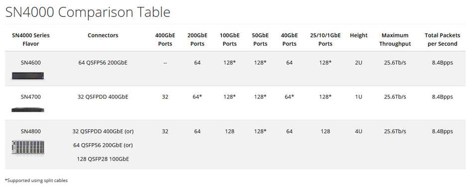Viewport: 473px width, 187px height.
Task: Click the SN4800 chassis product image
Action: pyautogui.click(x=28, y=147)
